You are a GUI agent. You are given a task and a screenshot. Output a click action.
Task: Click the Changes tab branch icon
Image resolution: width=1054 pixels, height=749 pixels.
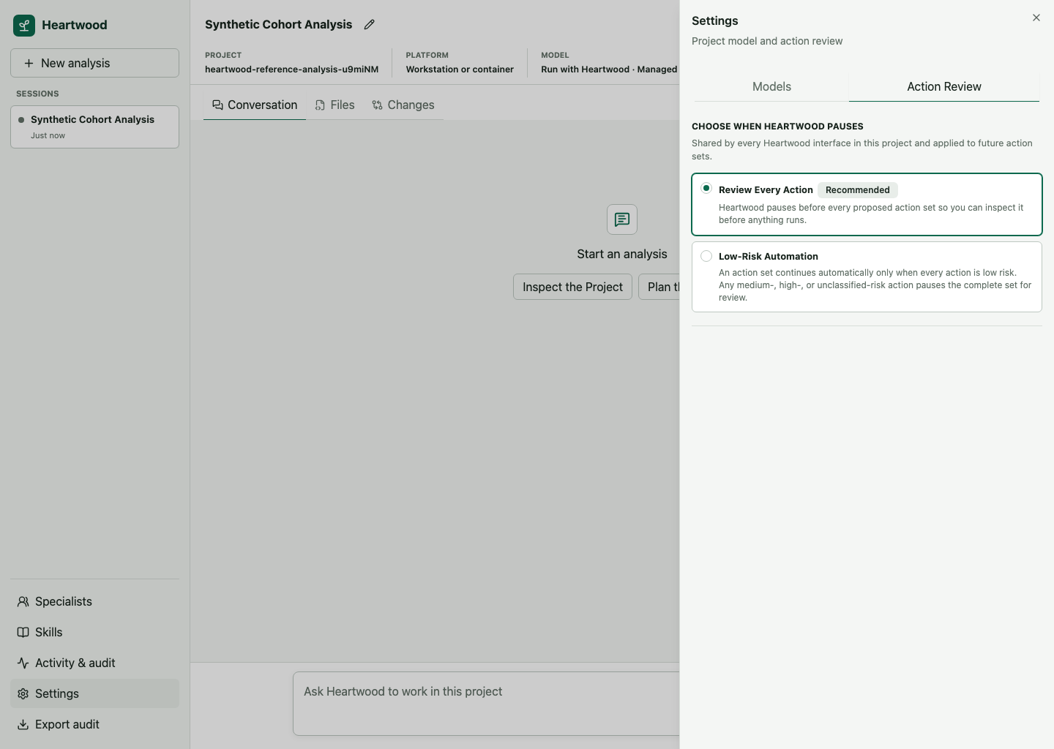(x=378, y=105)
